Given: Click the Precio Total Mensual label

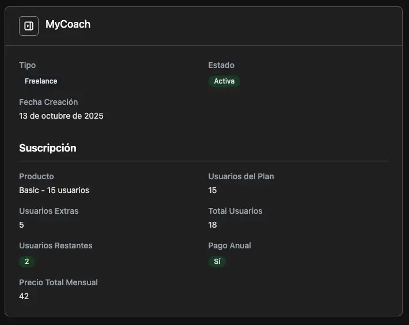Looking at the screenshot, I should pyautogui.click(x=58, y=282).
